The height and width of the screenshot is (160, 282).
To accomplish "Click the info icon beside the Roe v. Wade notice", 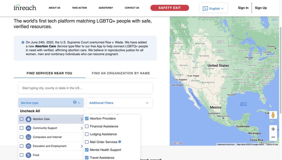I will (23, 42).
